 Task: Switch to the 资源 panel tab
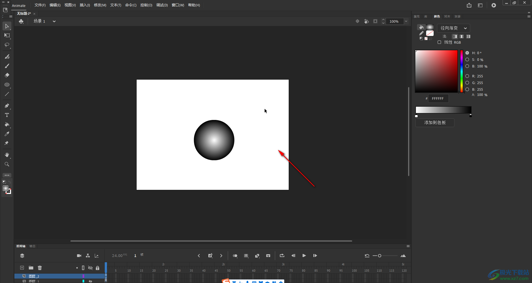tap(457, 17)
